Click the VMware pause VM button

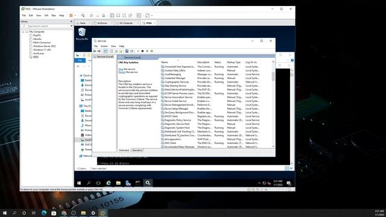71,15
